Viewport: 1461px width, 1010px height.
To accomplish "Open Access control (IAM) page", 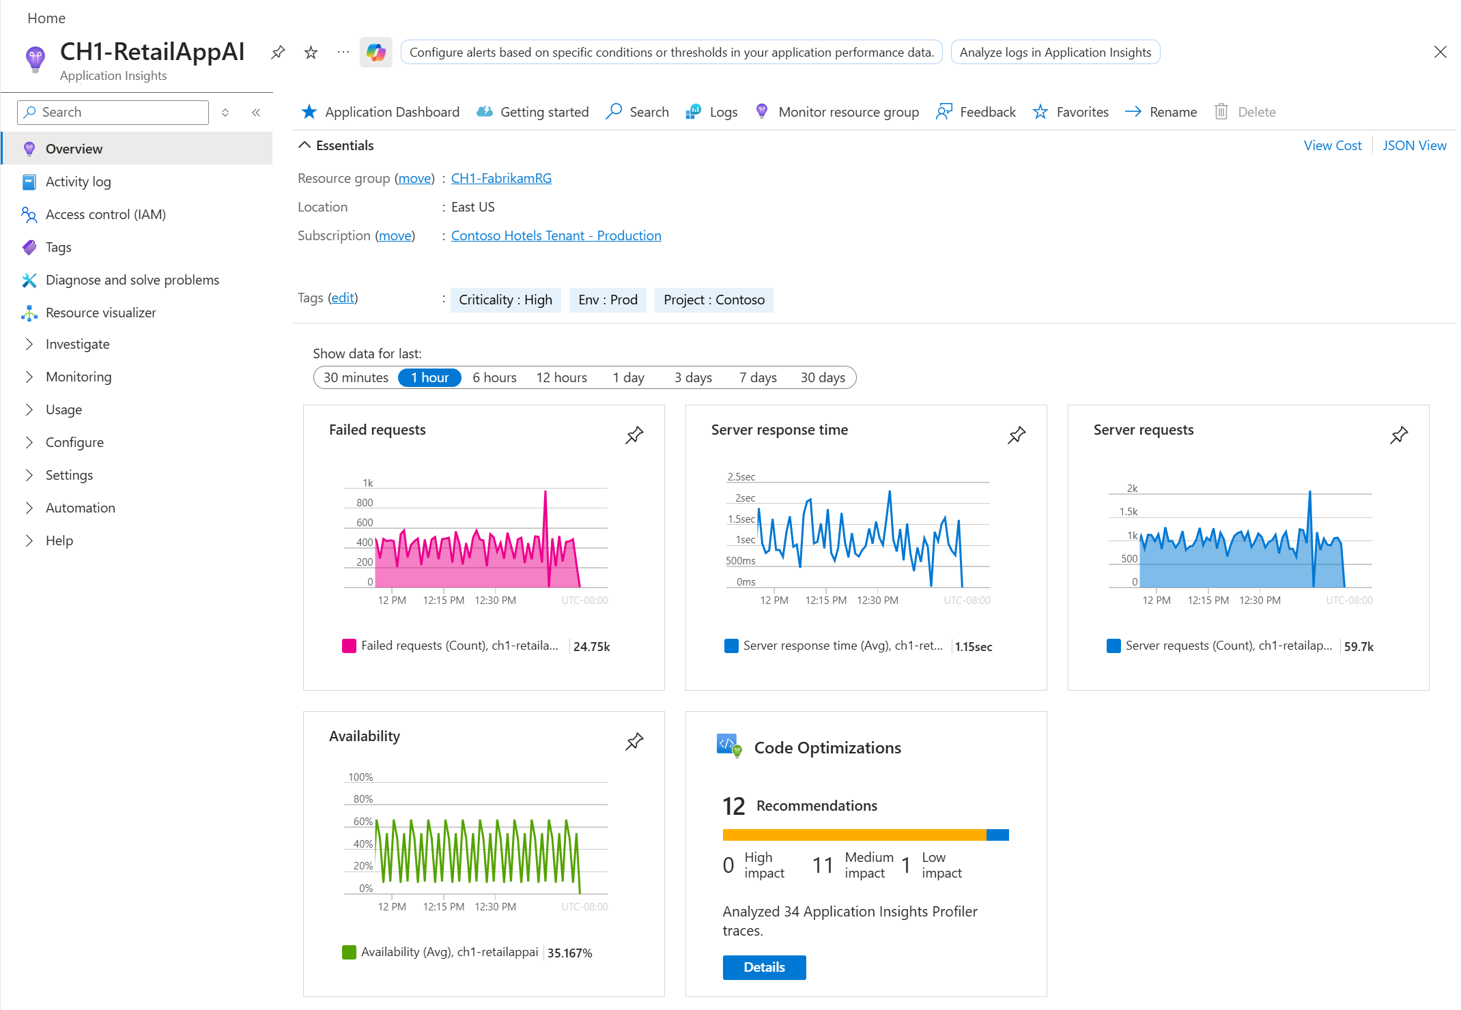I will pos(105,214).
